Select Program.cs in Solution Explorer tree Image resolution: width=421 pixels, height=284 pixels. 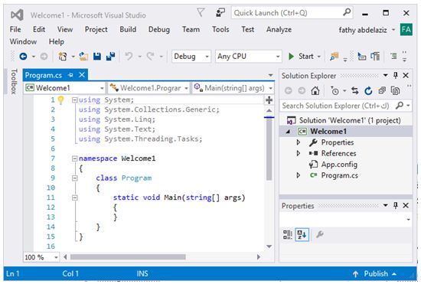click(340, 175)
